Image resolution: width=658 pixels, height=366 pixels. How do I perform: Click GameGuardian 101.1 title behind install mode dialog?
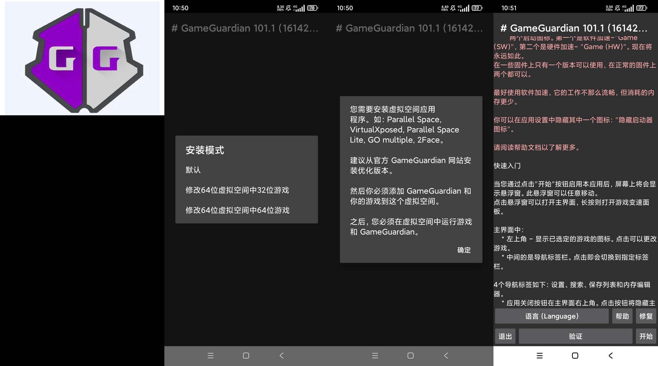(245, 28)
